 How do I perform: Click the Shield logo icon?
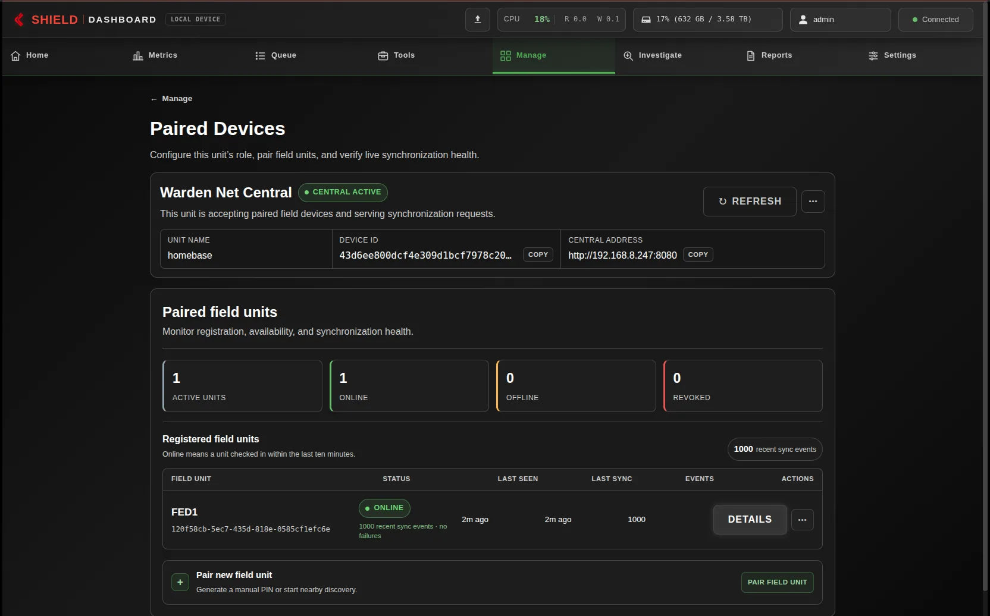(x=19, y=20)
